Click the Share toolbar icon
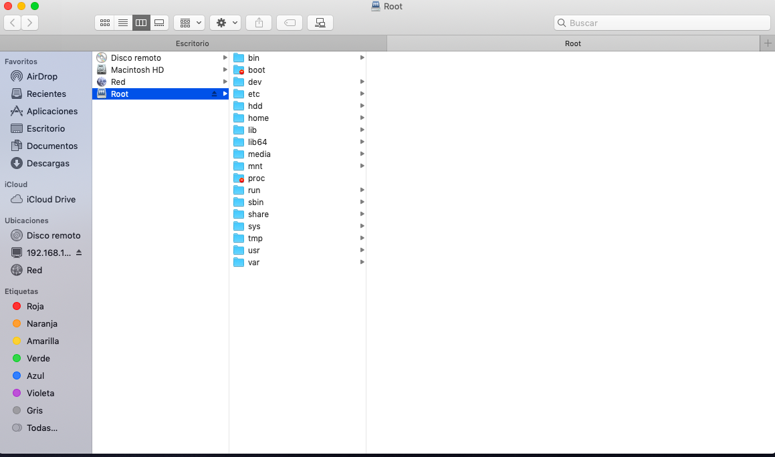Screen dimensions: 775x457 pyautogui.click(x=259, y=23)
